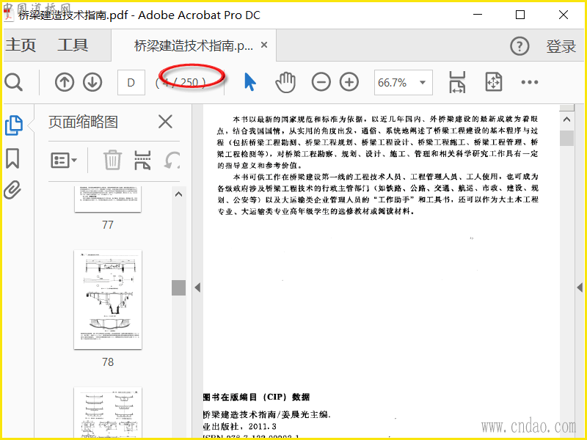Minimize the Acrobat window
587x440 pixels.
[x=478, y=15]
